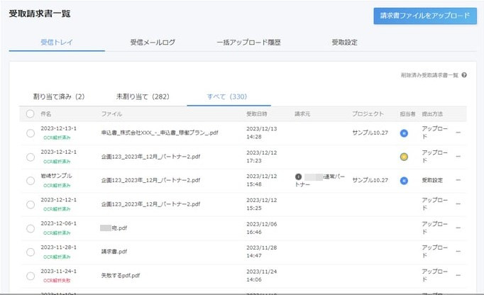Click the subject 2023-12-06-1
Image resolution: width=484 pixels, height=295 pixels.
click(58, 223)
